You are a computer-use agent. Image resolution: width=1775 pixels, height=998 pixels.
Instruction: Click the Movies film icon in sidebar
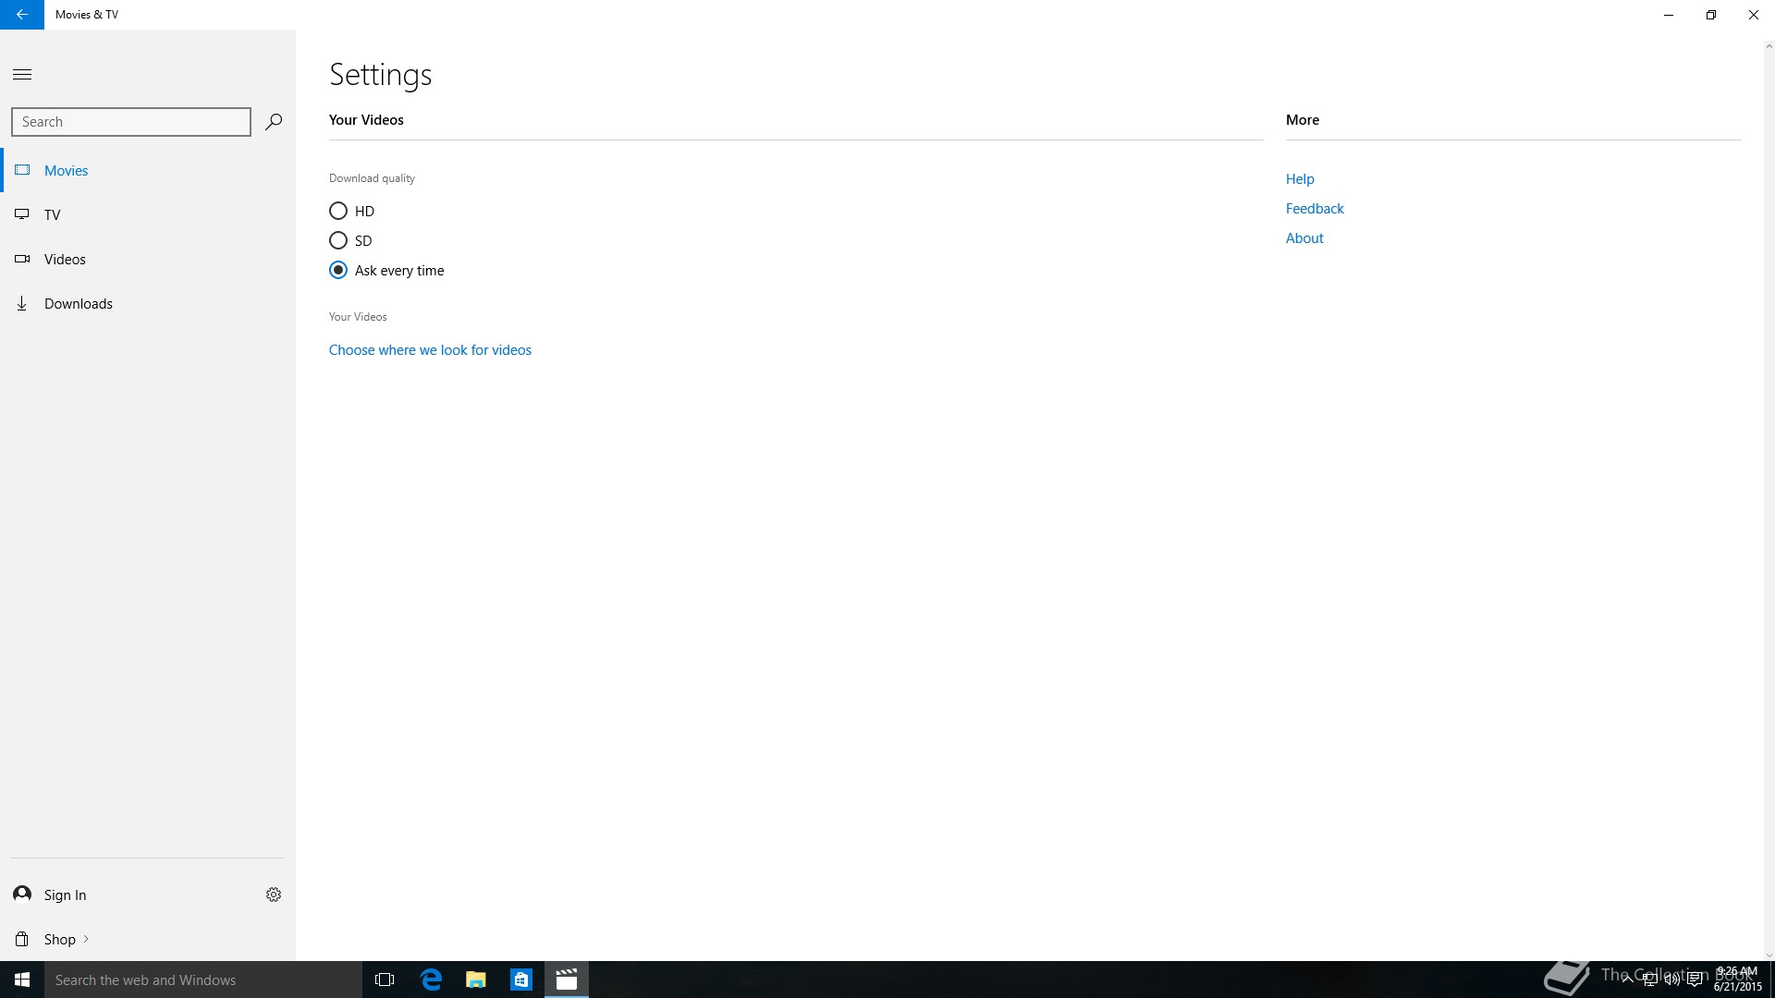[x=22, y=170]
